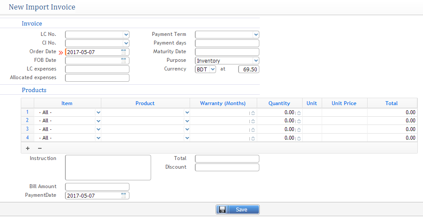
Task: Click the Products section heading
Action: tap(34, 90)
